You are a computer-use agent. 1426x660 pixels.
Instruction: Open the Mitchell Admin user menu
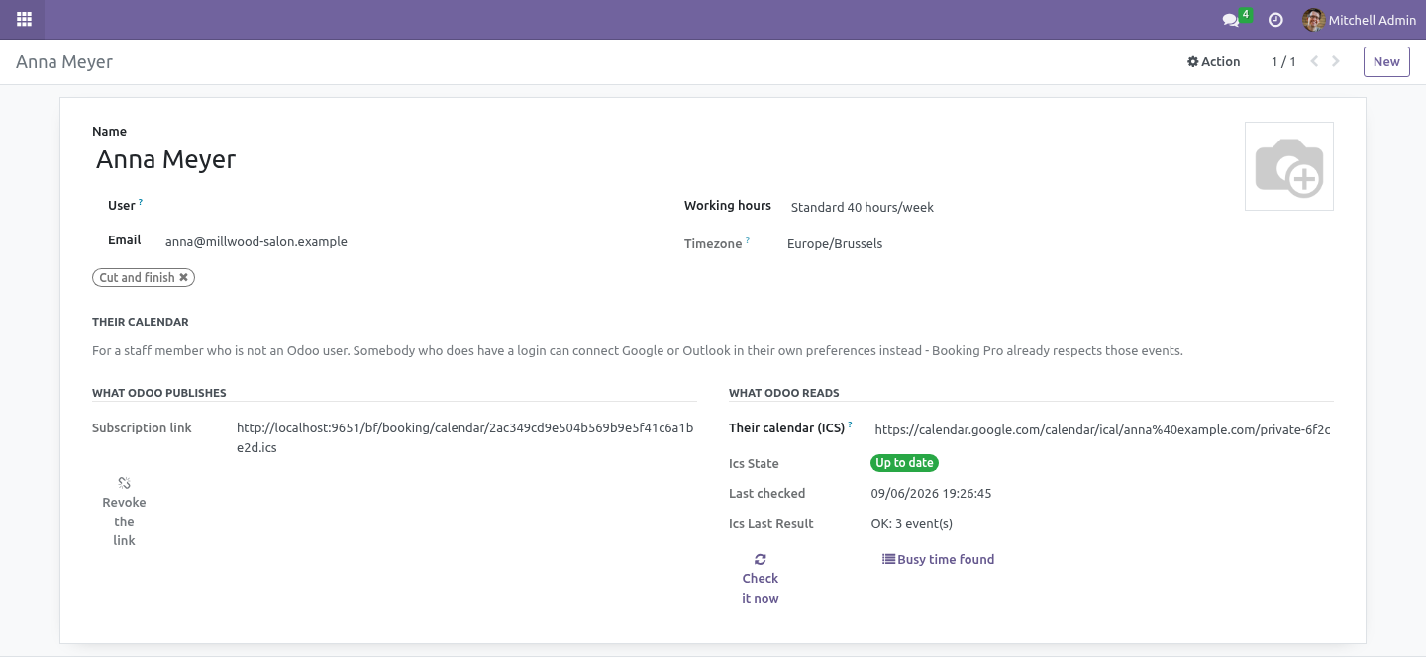coord(1359,20)
